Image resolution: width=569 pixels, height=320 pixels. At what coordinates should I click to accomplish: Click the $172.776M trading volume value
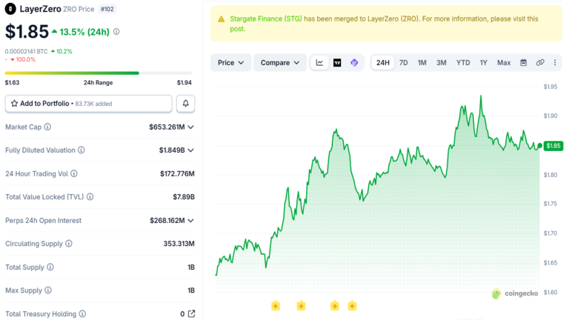pos(177,174)
